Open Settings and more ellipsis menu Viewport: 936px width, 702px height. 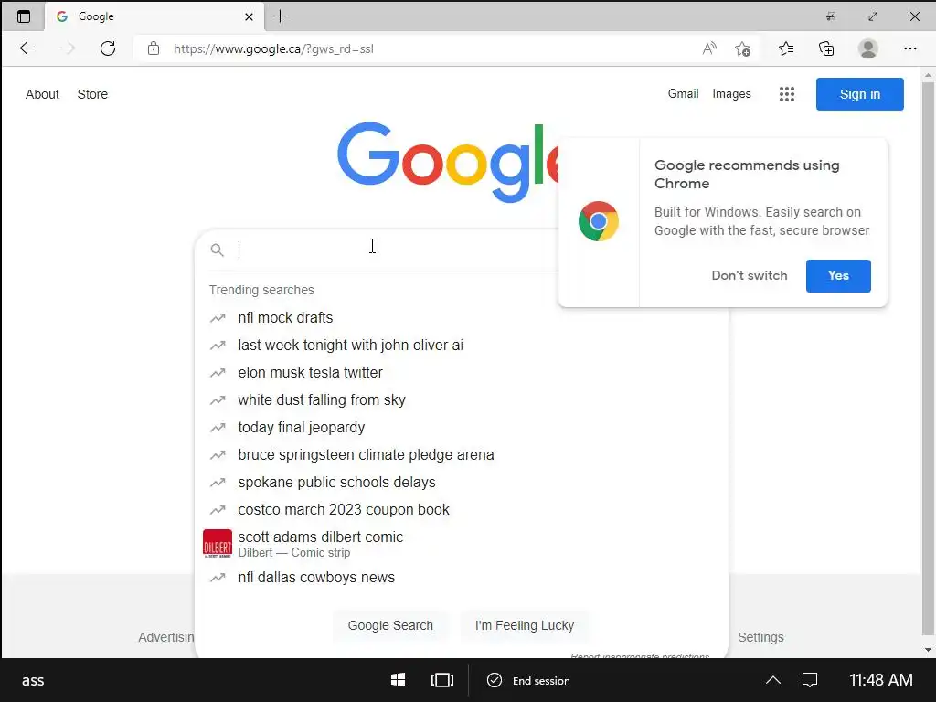point(909,48)
